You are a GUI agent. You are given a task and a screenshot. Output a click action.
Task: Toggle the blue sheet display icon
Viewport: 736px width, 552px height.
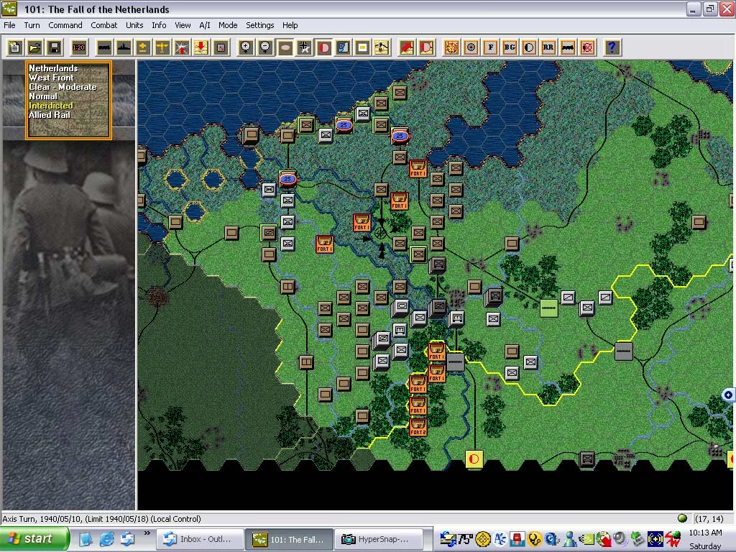click(343, 47)
